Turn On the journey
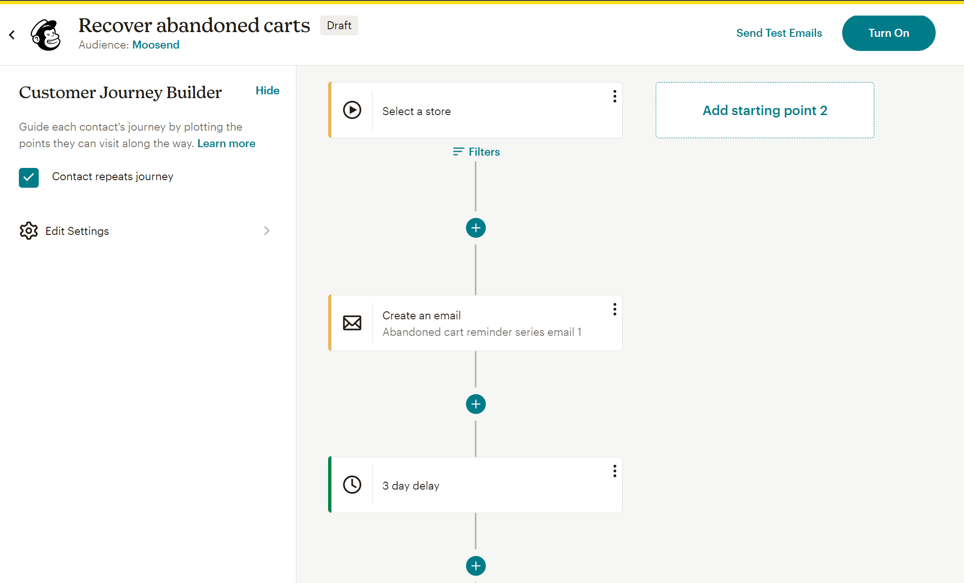 (x=888, y=33)
